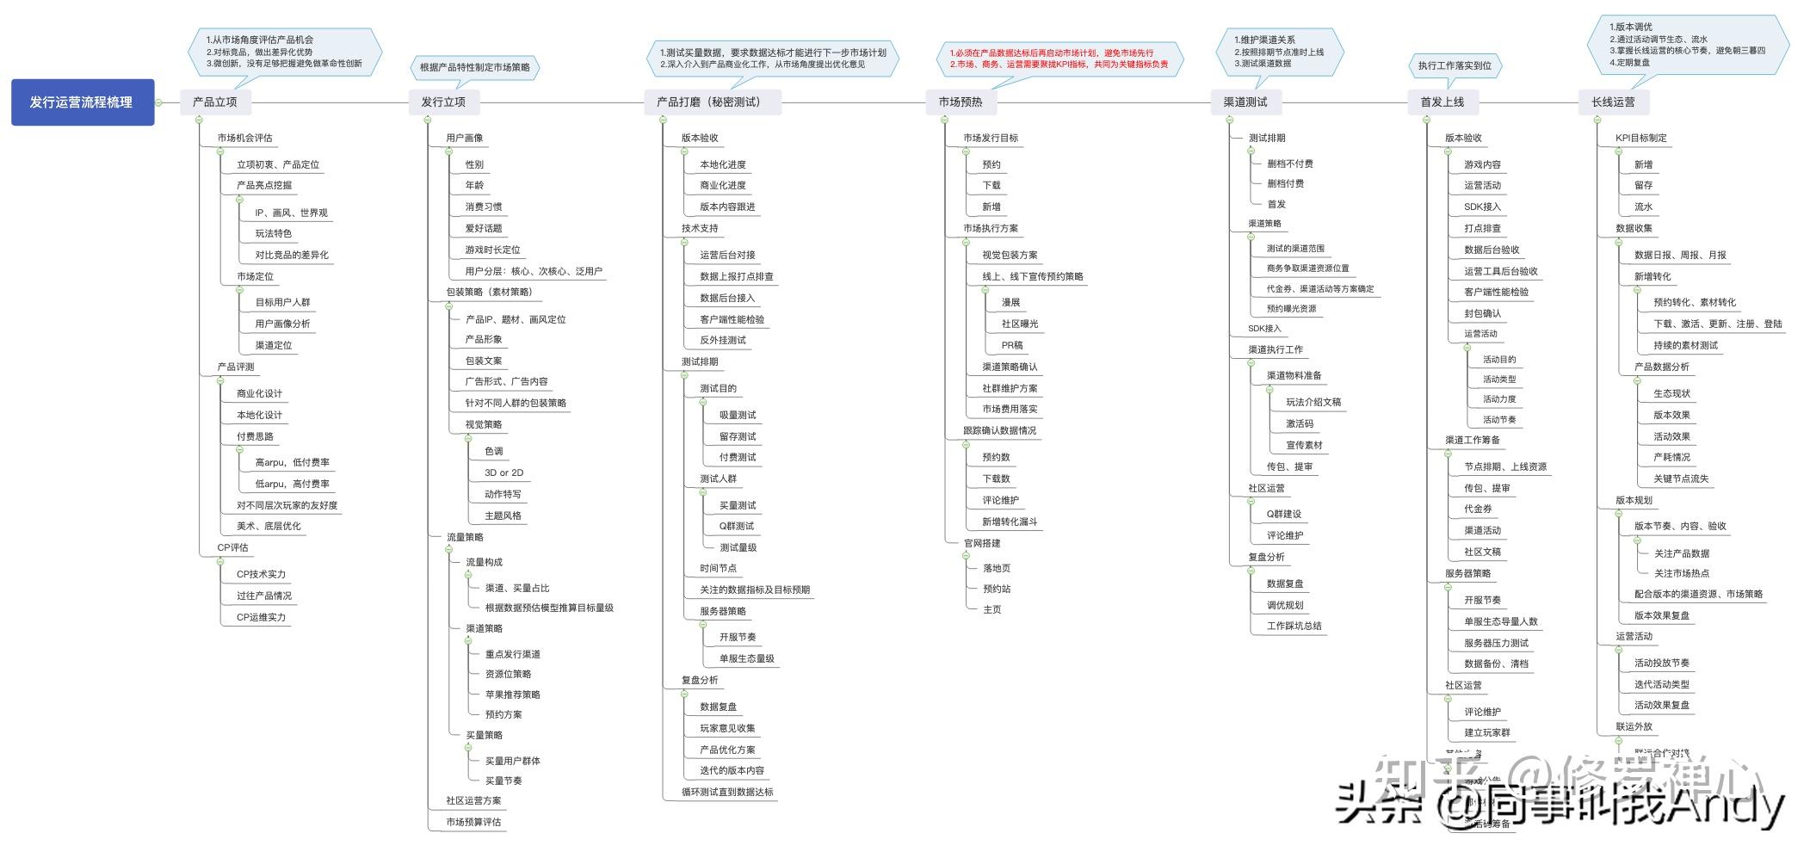The image size is (1810, 852).
Task: Select the 市场机会评估 subtopic
Action: 244,138
